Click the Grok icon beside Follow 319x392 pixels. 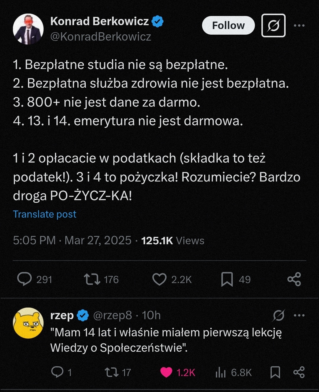coord(274,25)
